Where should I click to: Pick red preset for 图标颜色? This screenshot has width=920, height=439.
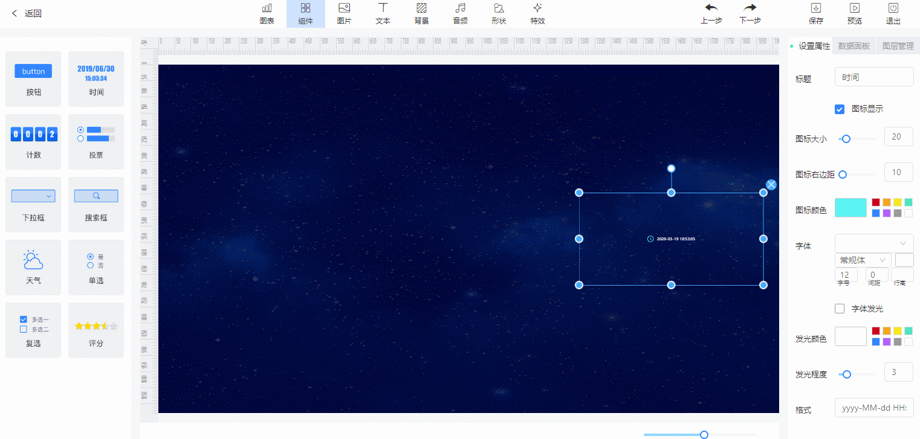[876, 202]
